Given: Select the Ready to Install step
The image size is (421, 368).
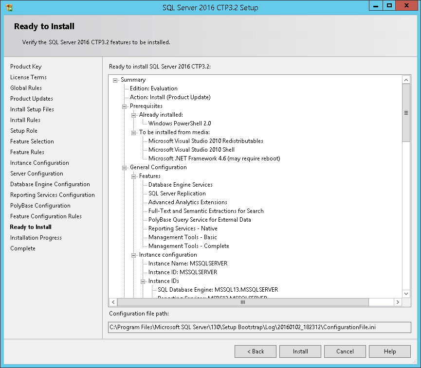Looking at the screenshot, I should click(31, 227).
